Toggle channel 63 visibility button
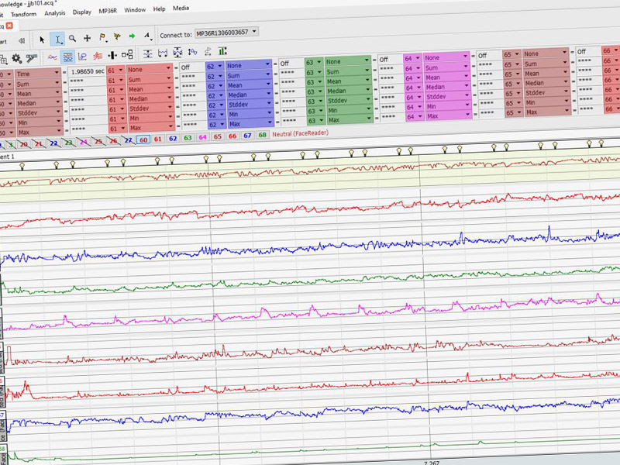Viewport: 620px width, 465px height. click(188, 138)
